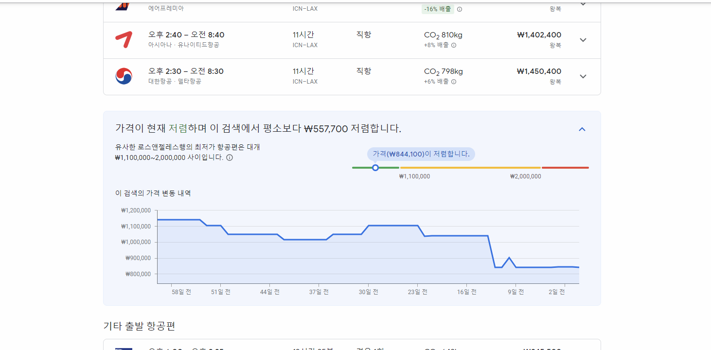Viewport: 711px width, 350px height.
Task: Open emissions info for the Asiana flight
Action: pyautogui.click(x=454, y=45)
